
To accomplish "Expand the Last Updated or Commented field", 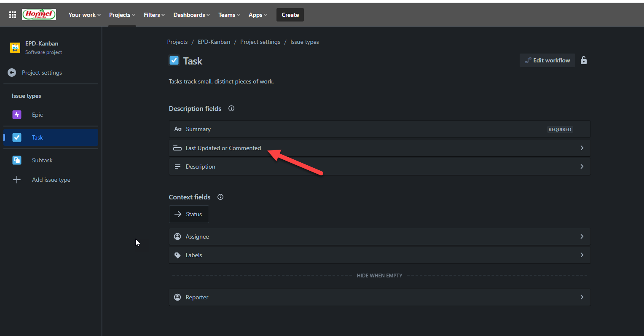I will coord(379,148).
